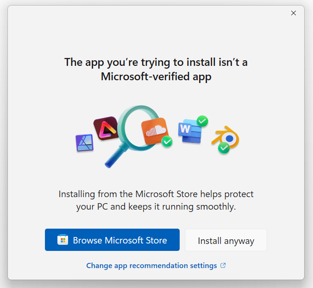
Task: Click the purple Affinity Photo icon
Action: coord(85,142)
